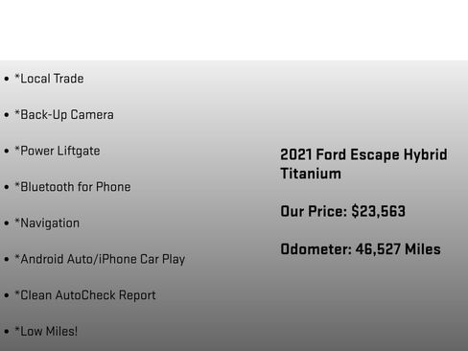This screenshot has height=351, width=468.
Task: Click the Odometer: 46,527 Miles text
Action: [361, 249]
